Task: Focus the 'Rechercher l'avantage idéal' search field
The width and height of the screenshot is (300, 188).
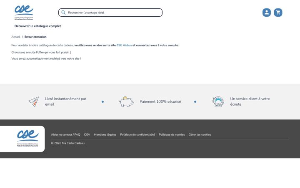Action: [110, 13]
